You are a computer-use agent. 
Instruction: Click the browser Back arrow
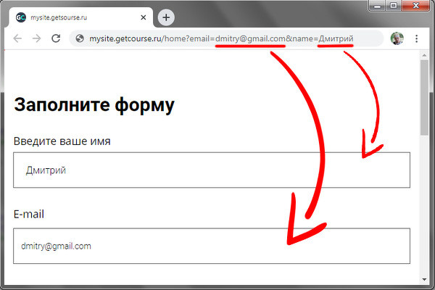17,38
